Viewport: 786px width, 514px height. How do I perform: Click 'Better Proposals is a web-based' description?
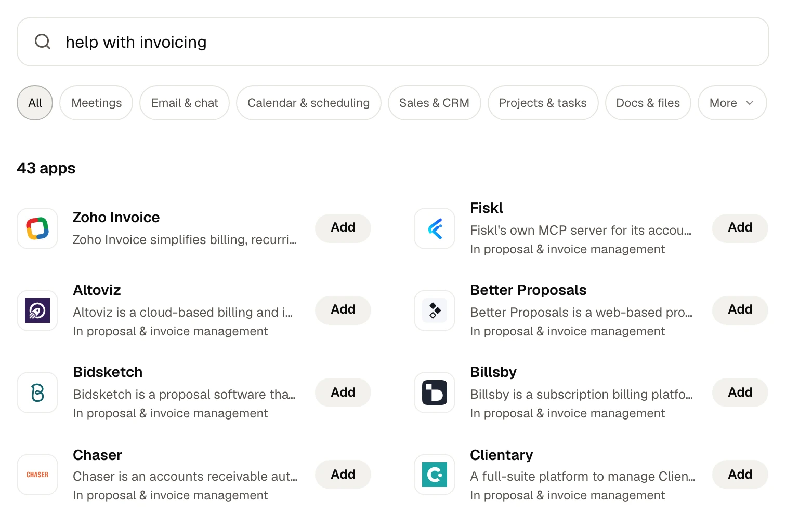point(581,312)
